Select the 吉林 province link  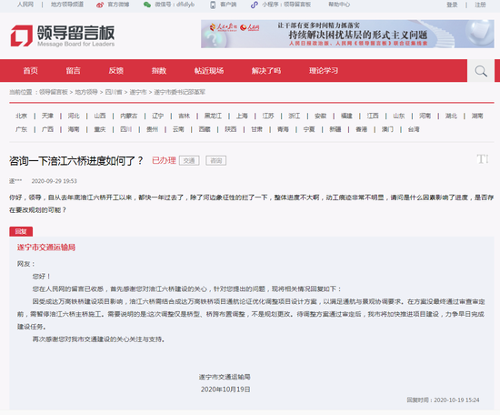(184, 116)
